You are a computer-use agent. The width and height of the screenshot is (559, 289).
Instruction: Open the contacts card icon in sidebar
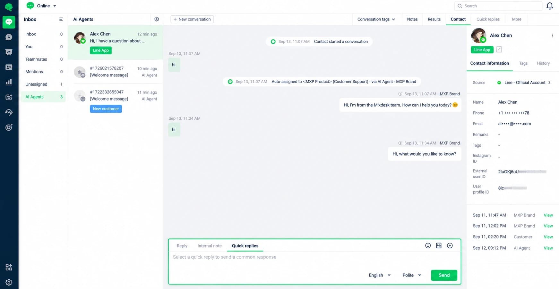pyautogui.click(x=9, y=67)
